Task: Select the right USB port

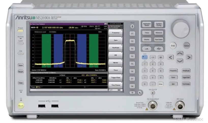Action: click(55, 106)
